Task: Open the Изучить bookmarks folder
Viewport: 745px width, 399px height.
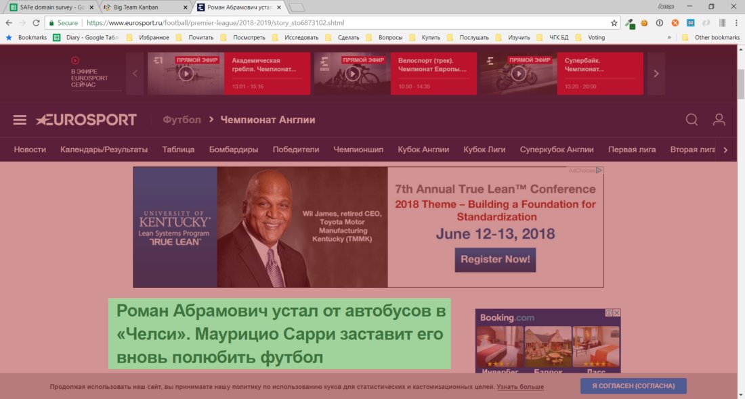Action: pyautogui.click(x=513, y=37)
